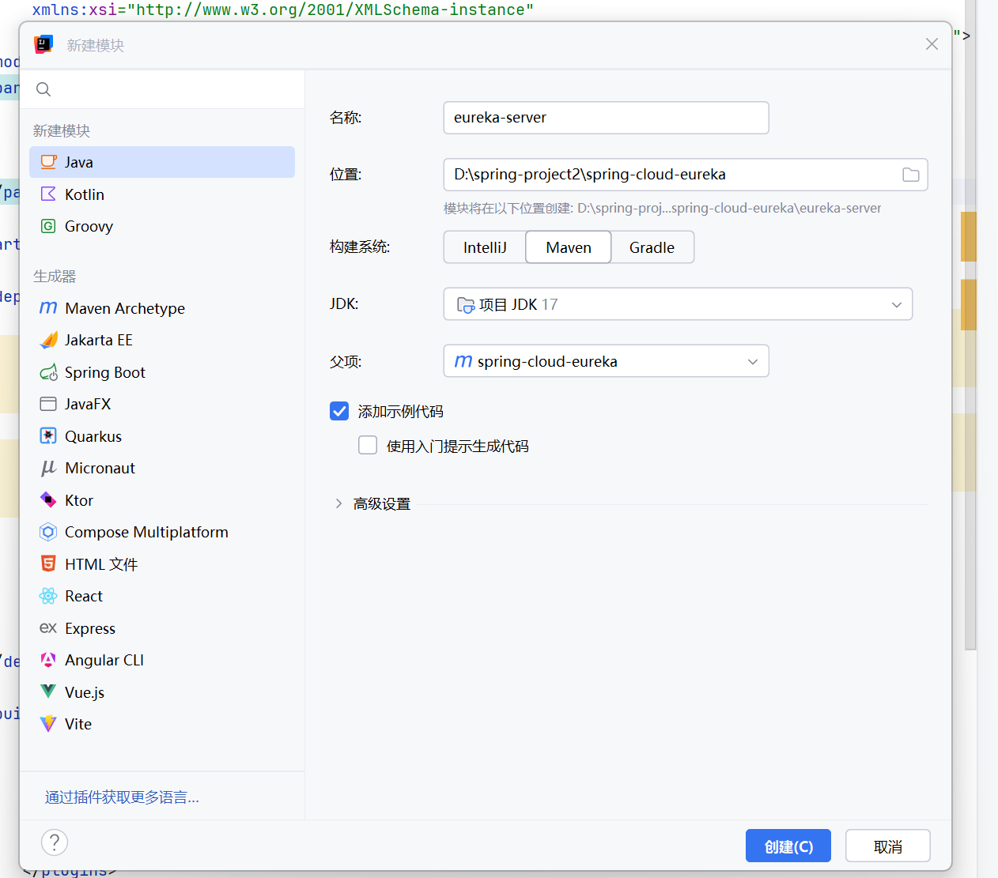
Task: Choose the Ktor icon
Action: pos(48,499)
